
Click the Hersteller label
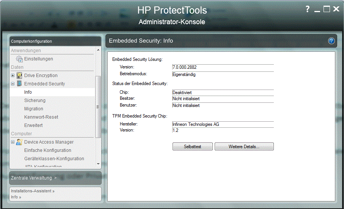[x=129, y=124]
